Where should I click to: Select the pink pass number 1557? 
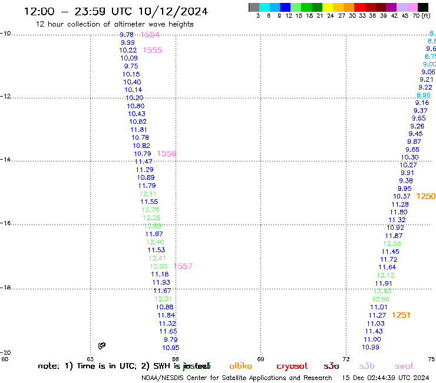click(183, 266)
